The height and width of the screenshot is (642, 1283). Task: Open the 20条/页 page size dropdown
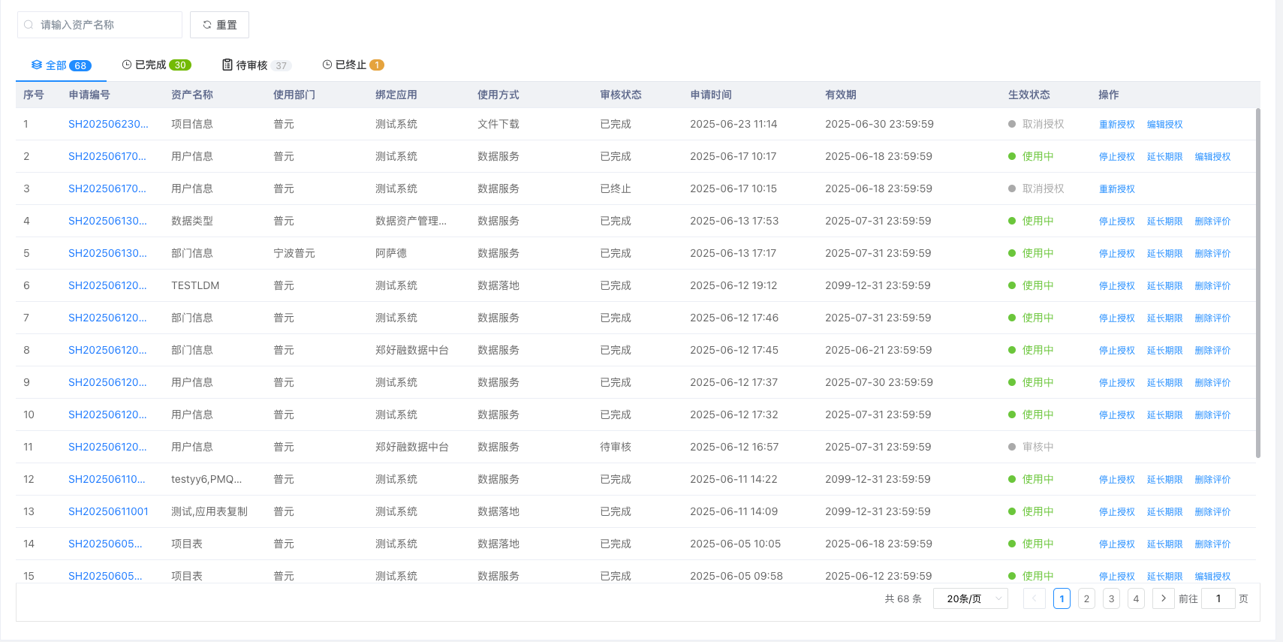pos(970,598)
